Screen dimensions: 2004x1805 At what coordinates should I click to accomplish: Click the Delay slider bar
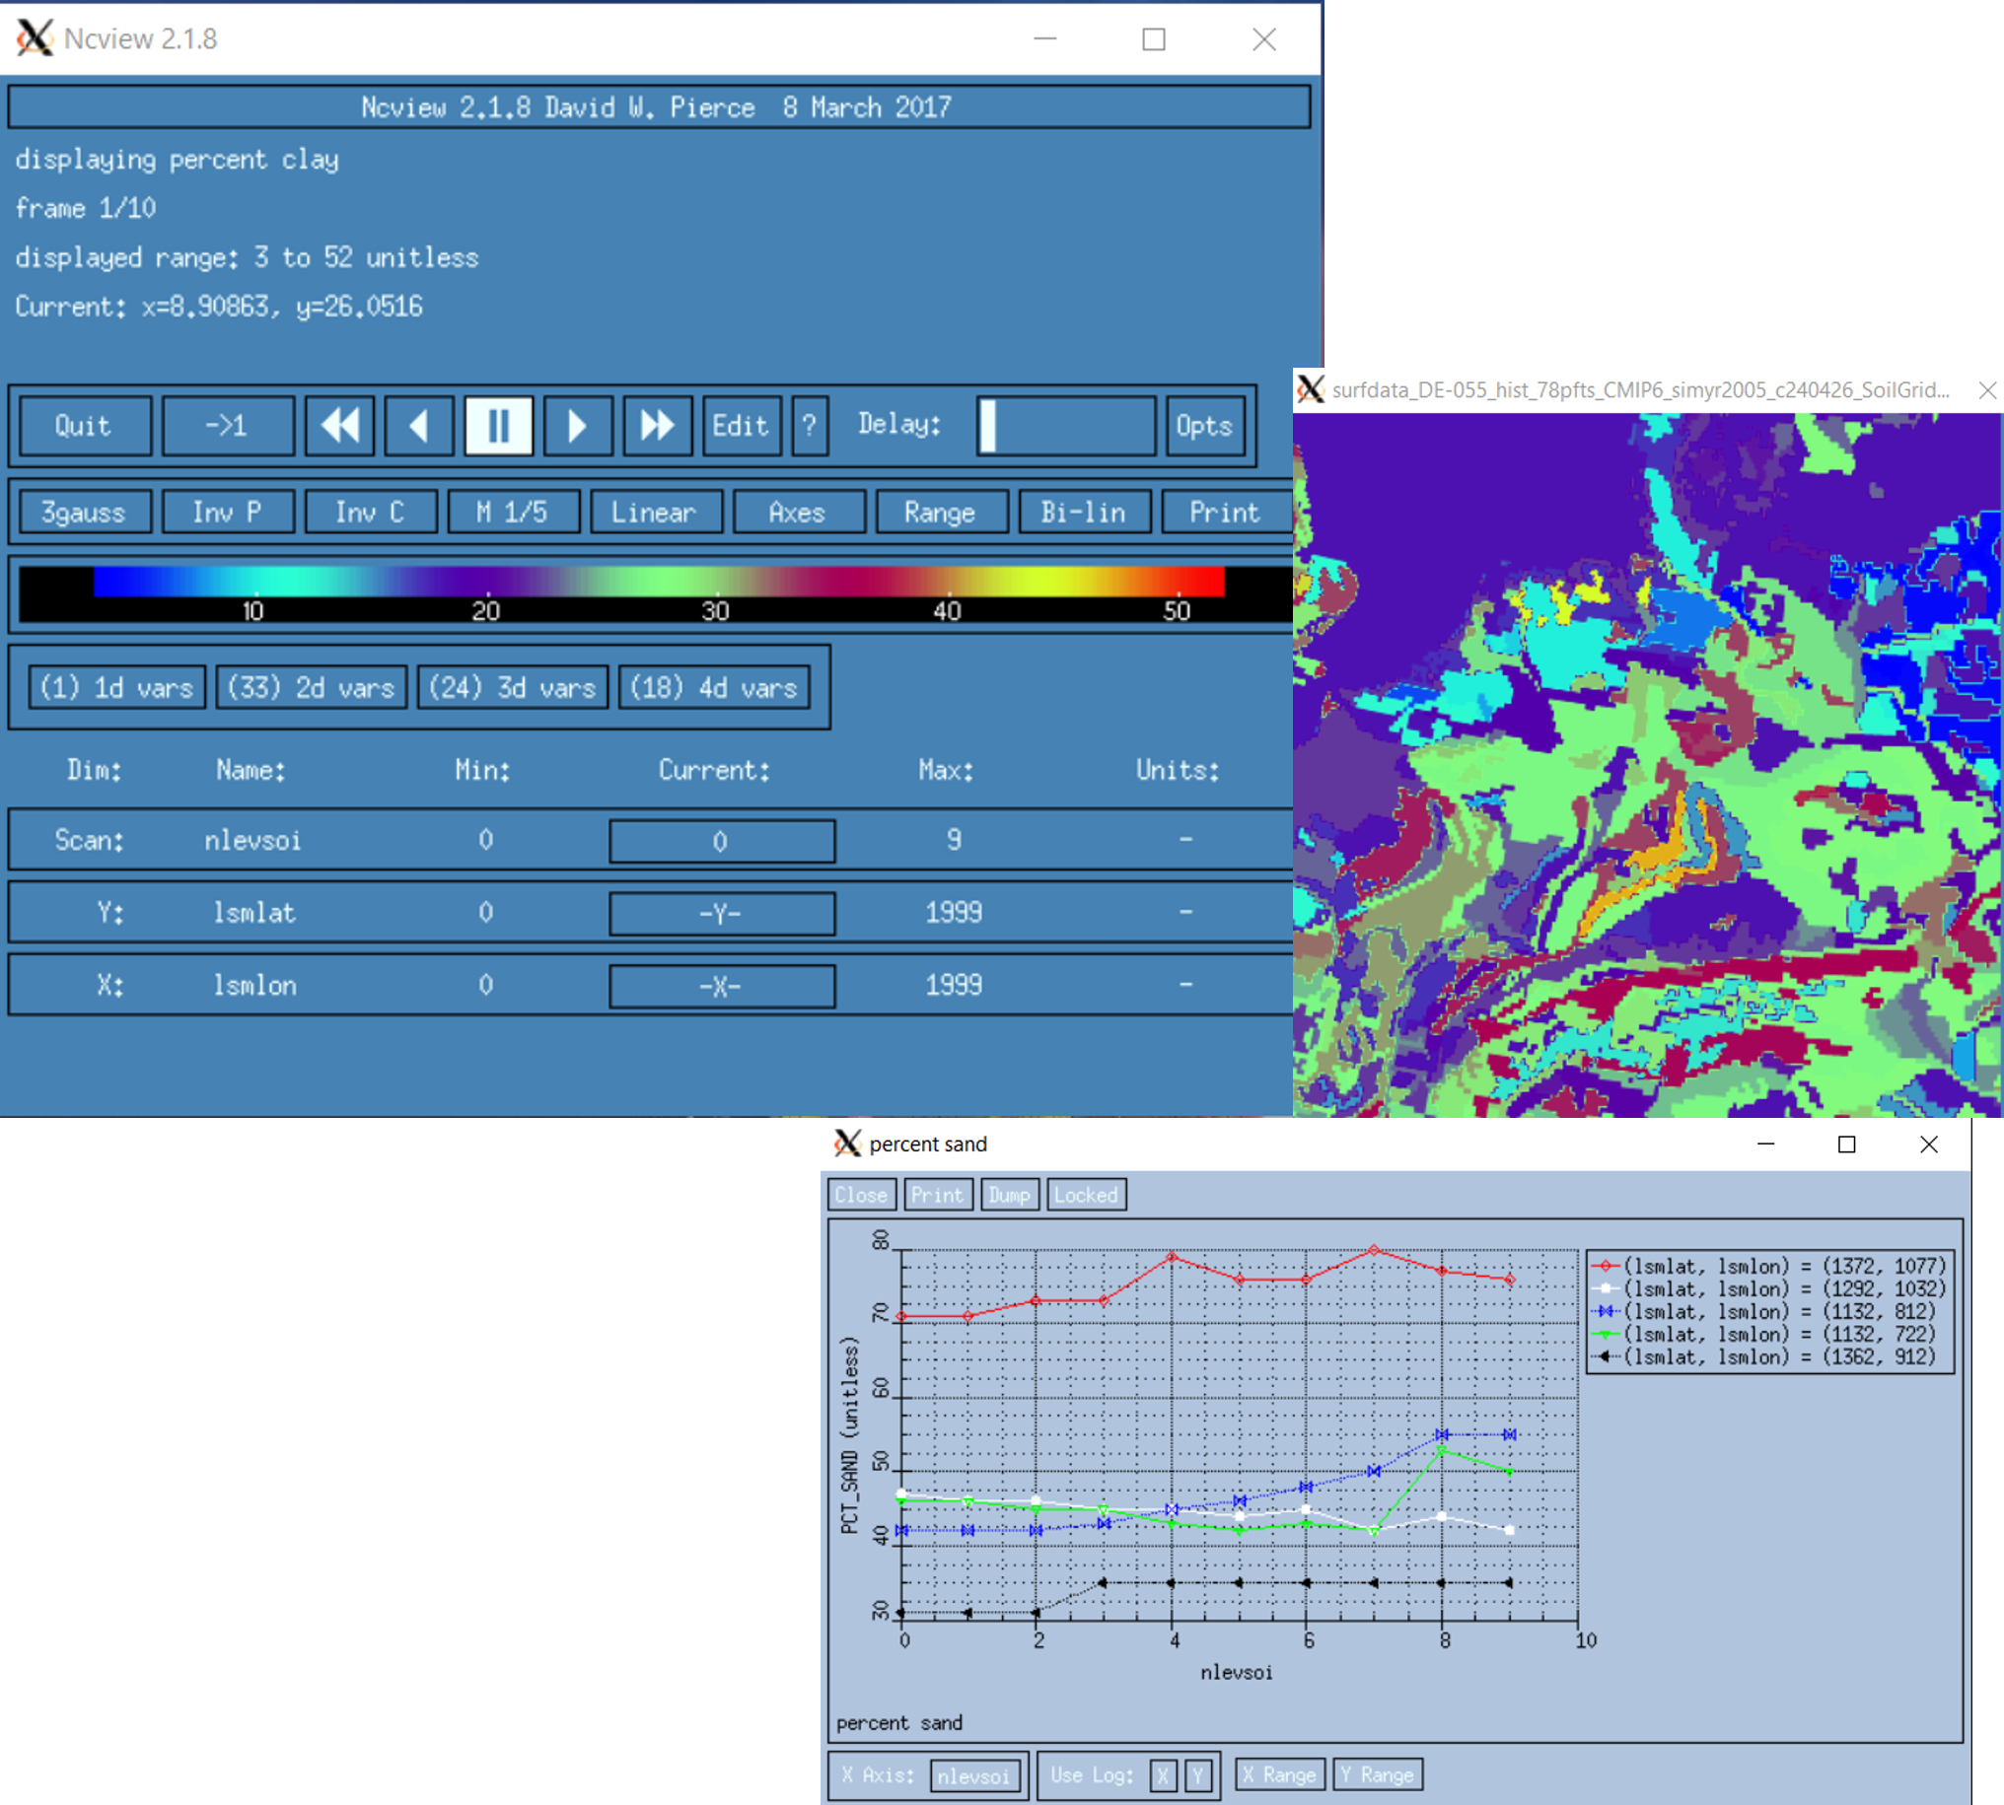point(1065,427)
